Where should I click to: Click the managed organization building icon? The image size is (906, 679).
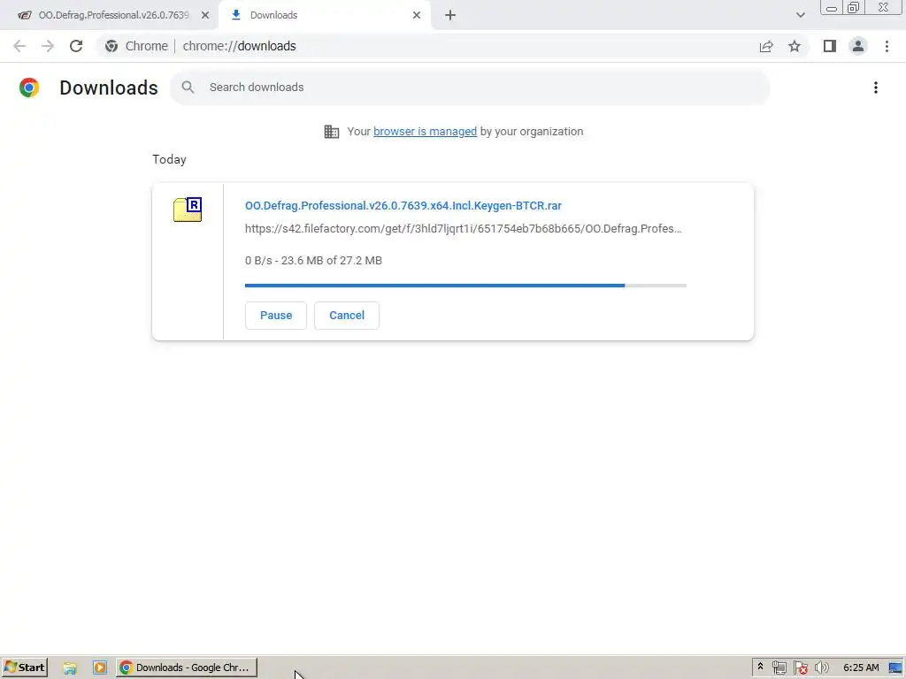332,132
